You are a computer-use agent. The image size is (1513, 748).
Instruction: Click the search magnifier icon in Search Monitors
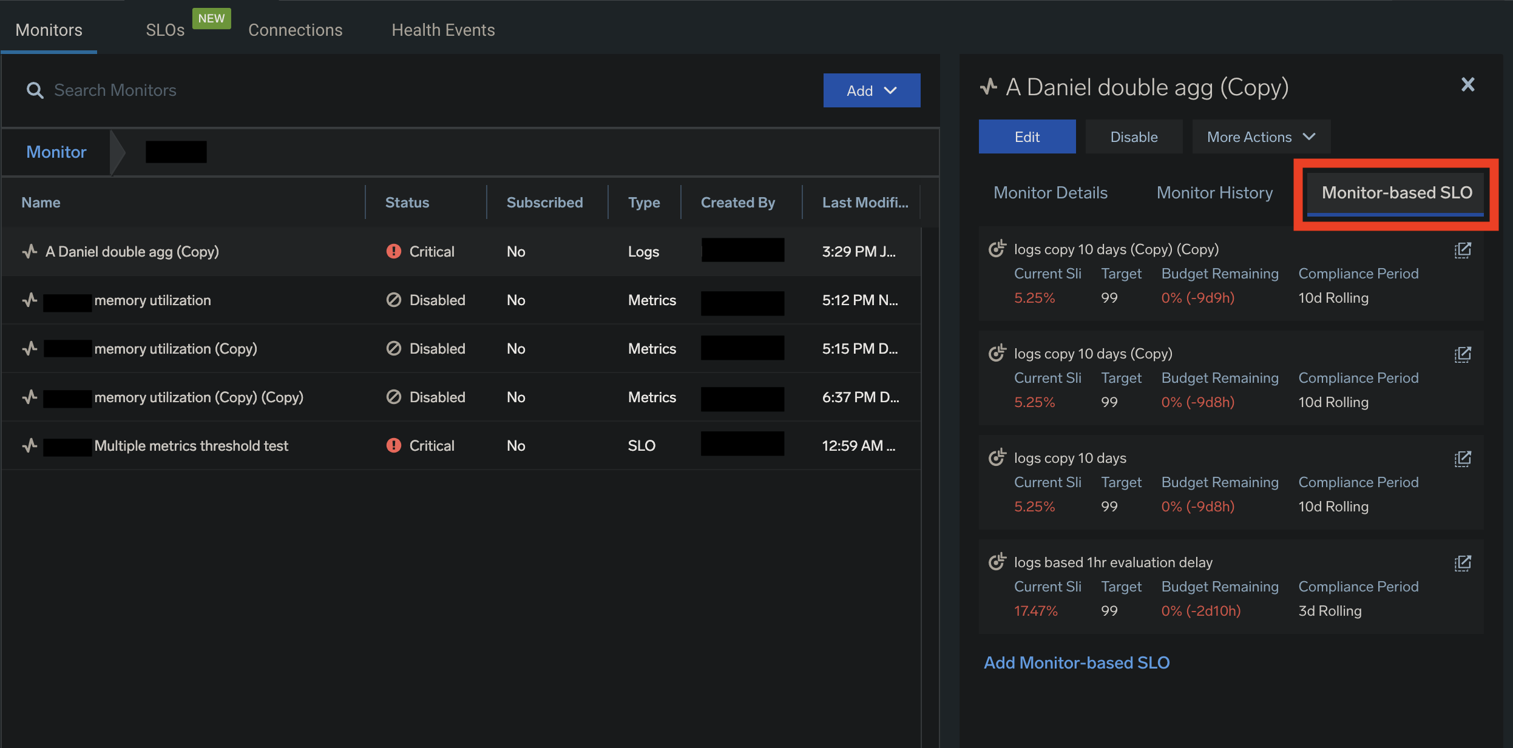tap(35, 90)
